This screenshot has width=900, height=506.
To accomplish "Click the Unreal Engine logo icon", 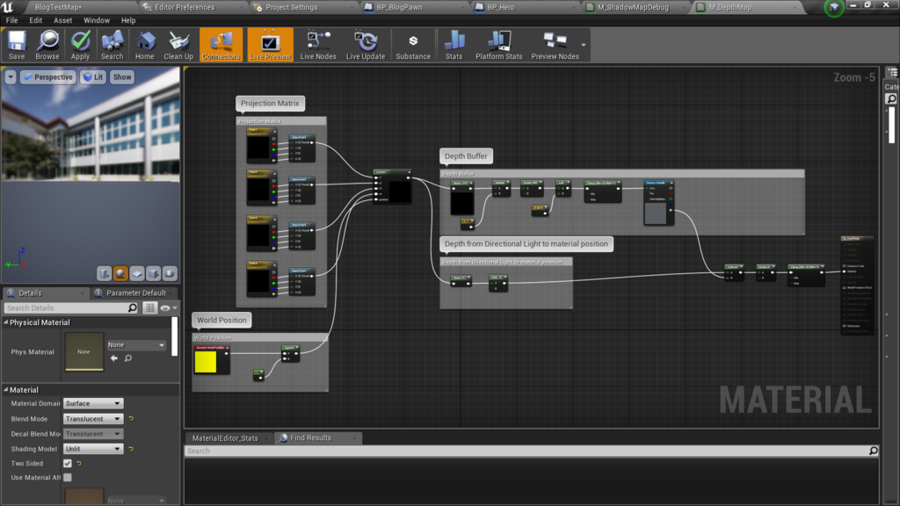I will click(8, 7).
